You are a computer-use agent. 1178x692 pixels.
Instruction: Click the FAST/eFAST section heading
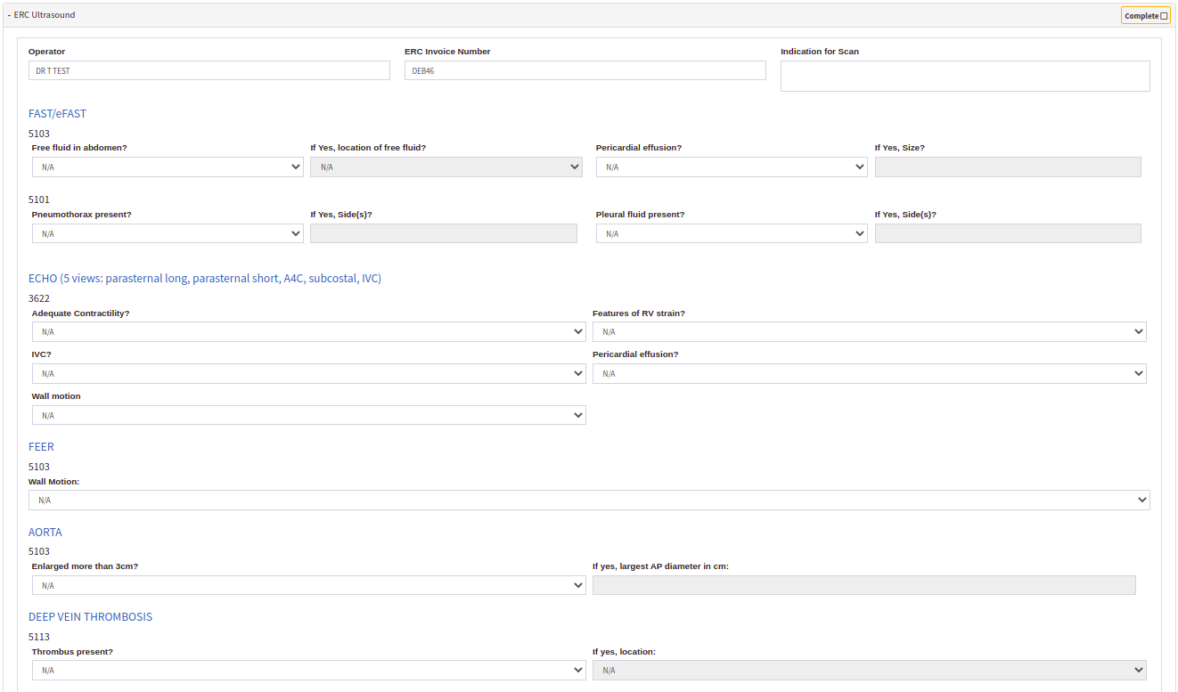(57, 114)
